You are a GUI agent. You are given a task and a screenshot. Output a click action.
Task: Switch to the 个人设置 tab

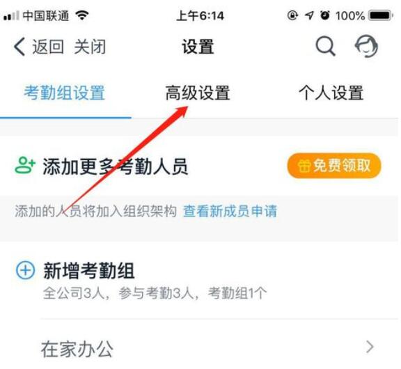click(331, 93)
